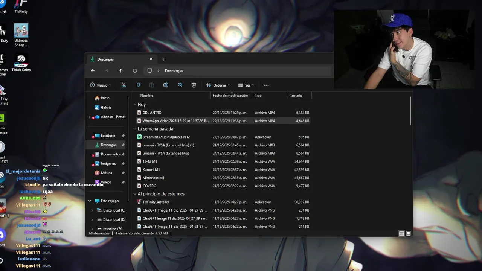Open the Ordenar sort dropdown
482x271 pixels.
coord(218,85)
